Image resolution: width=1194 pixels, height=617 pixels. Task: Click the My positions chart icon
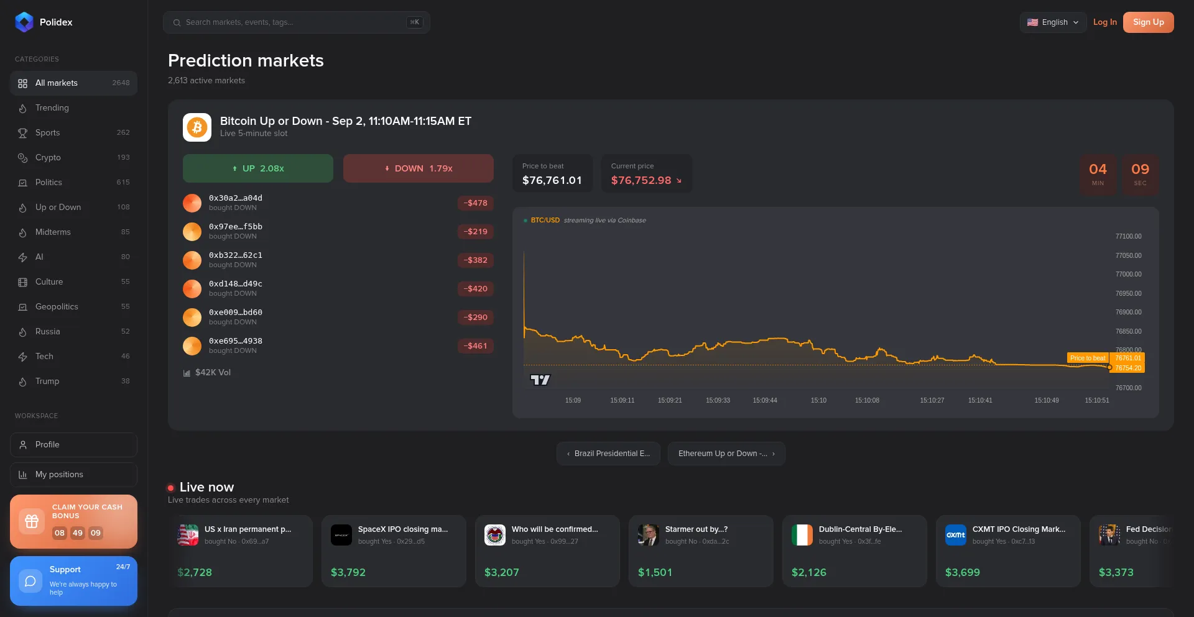click(x=23, y=475)
